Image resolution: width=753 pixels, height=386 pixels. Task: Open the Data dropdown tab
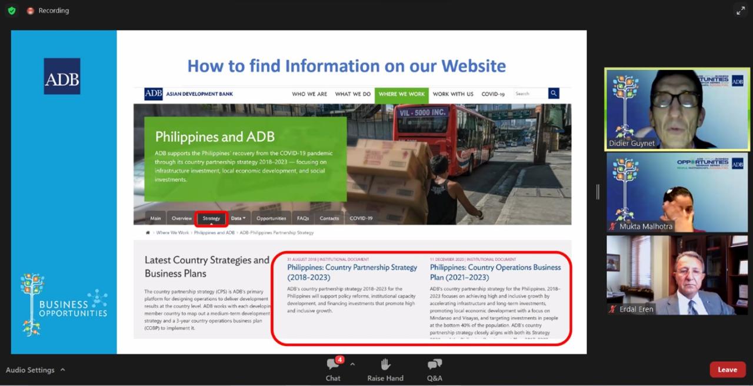click(x=238, y=218)
